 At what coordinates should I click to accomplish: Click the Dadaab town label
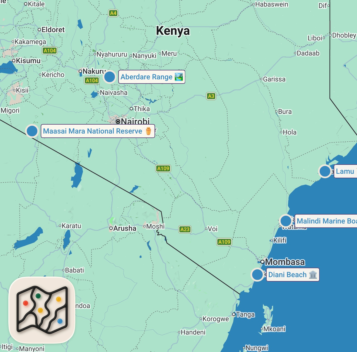point(308,53)
